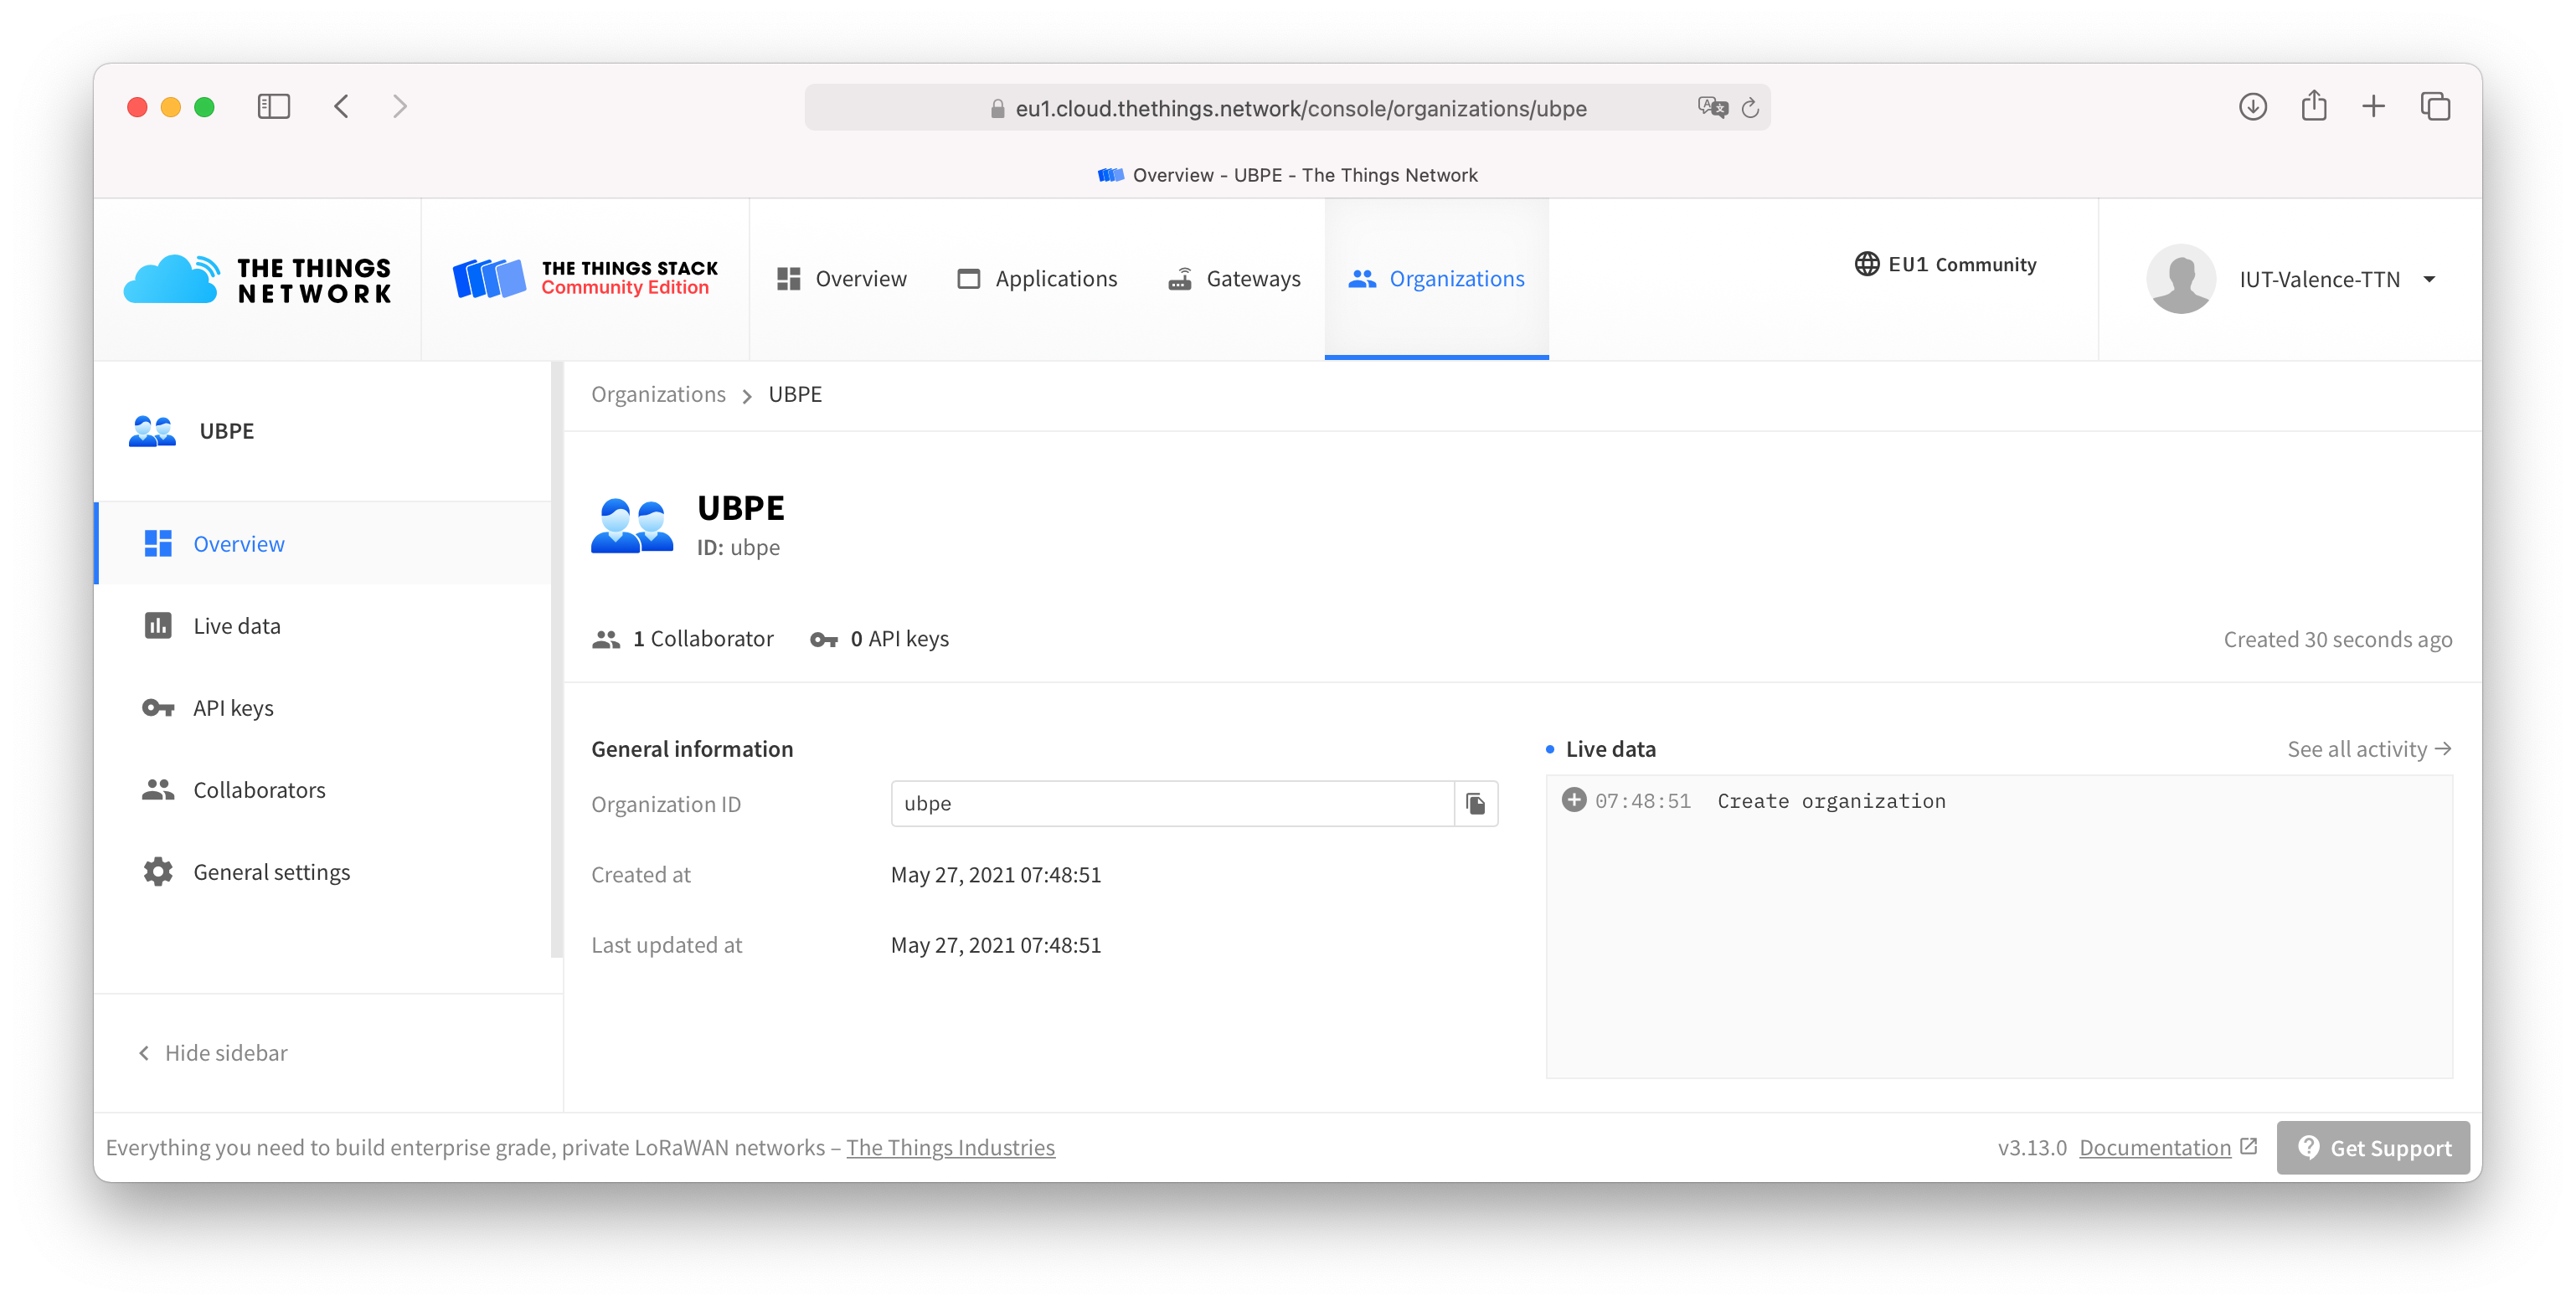Click the sidebar scrollbar

[x=557, y=660]
